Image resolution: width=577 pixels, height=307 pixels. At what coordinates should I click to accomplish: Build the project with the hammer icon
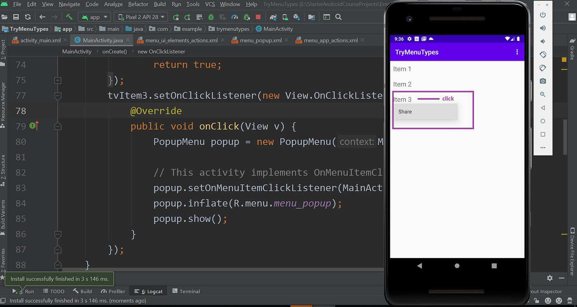[69, 17]
